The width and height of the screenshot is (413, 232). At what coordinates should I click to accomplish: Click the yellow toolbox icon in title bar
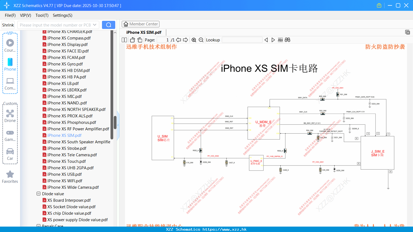click(379, 5)
